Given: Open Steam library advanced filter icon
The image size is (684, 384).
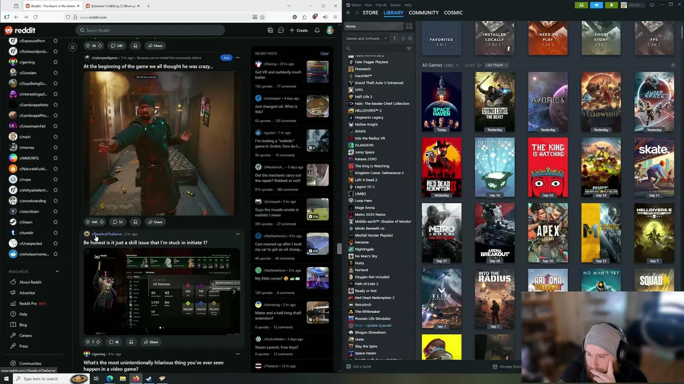Looking at the screenshot, I should coord(409,49).
